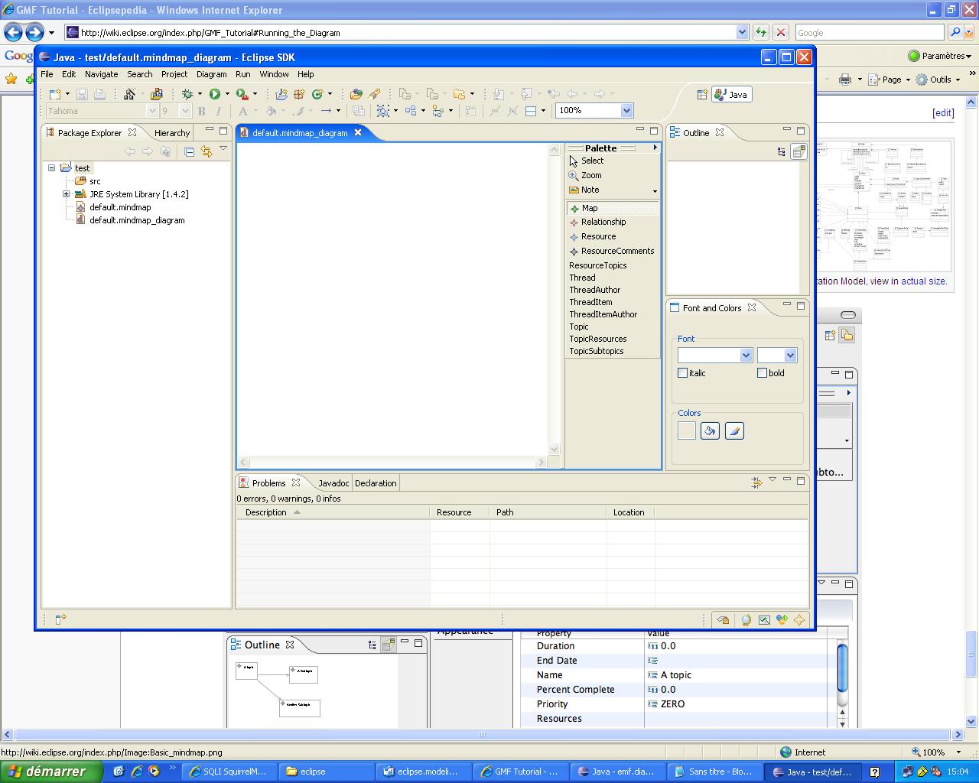The height and width of the screenshot is (783, 979).
Task: Click the Internet Explorer Stop icon
Action: pyautogui.click(x=780, y=32)
